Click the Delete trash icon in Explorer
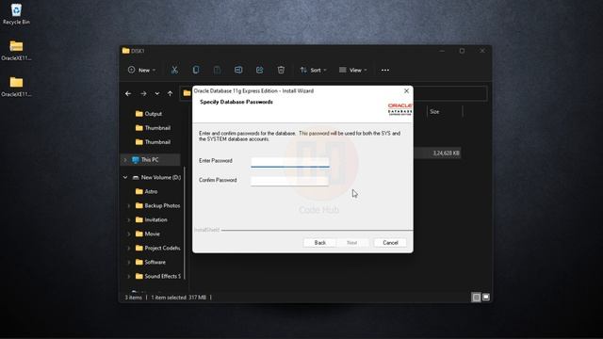603x339 pixels. pyautogui.click(x=281, y=70)
